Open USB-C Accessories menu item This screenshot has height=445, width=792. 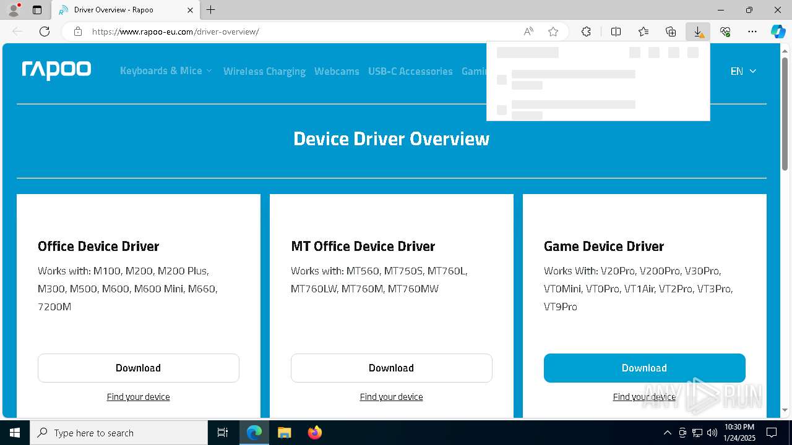(410, 71)
